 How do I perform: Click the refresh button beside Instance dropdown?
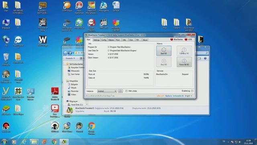(x=120, y=91)
